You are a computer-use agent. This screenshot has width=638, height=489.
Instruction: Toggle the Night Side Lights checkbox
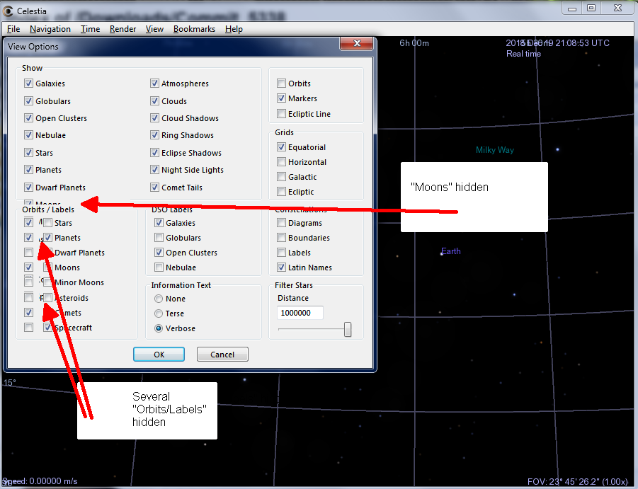point(154,170)
